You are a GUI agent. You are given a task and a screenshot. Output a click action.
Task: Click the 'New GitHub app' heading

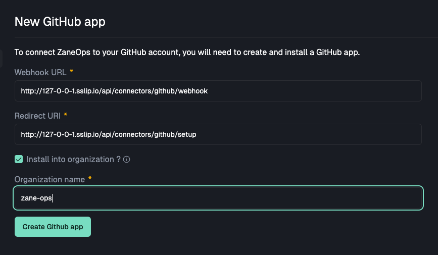[x=60, y=22]
